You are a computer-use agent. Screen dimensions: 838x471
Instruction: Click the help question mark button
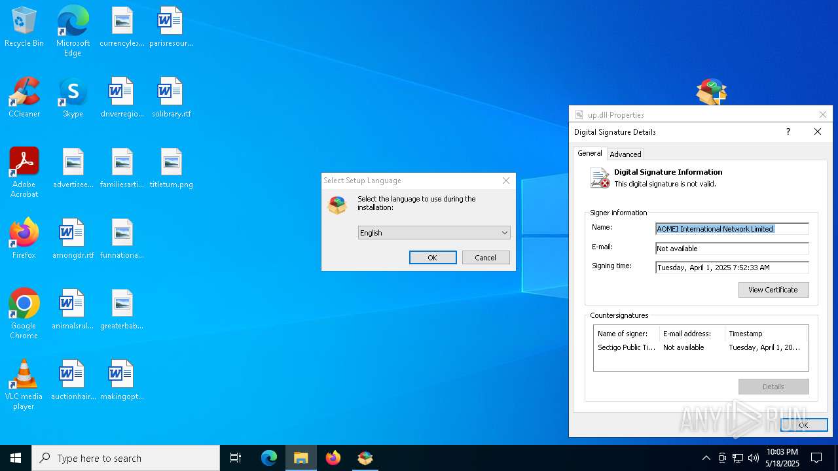pyautogui.click(x=788, y=132)
